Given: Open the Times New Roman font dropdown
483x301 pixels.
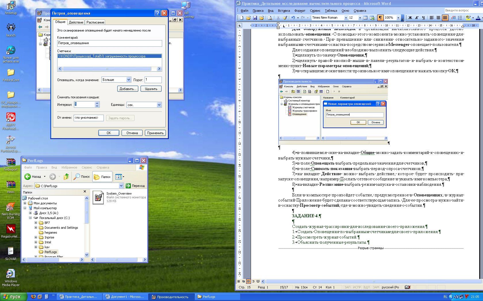Looking at the screenshot, I should (x=346, y=18).
